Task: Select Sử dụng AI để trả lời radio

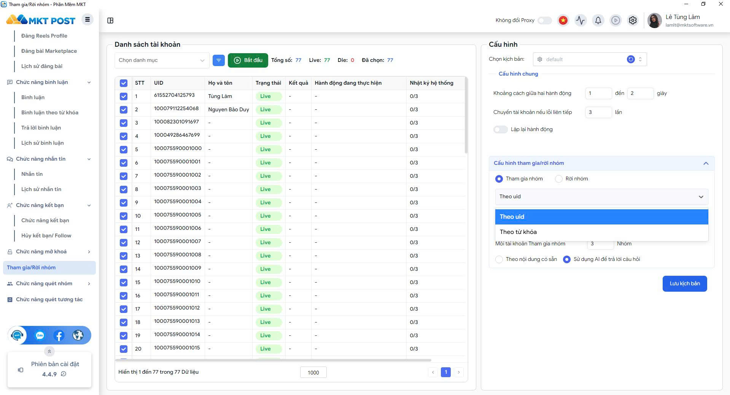Action: pos(567,259)
